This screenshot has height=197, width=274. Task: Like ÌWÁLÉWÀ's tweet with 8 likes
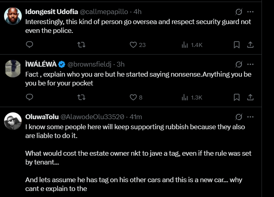point(134,97)
